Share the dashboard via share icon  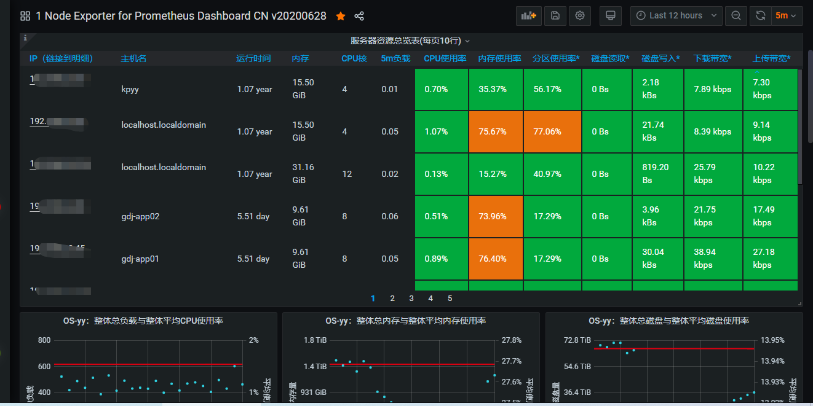tap(360, 16)
